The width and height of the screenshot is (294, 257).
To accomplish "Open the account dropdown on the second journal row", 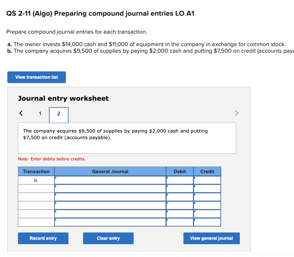I will point(110,188).
